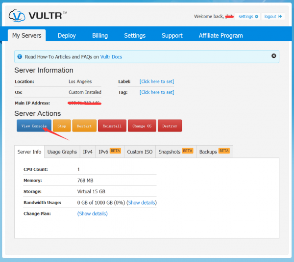The width and height of the screenshot is (294, 262).
Task: Open the My Servers tab
Action: [x=26, y=35]
